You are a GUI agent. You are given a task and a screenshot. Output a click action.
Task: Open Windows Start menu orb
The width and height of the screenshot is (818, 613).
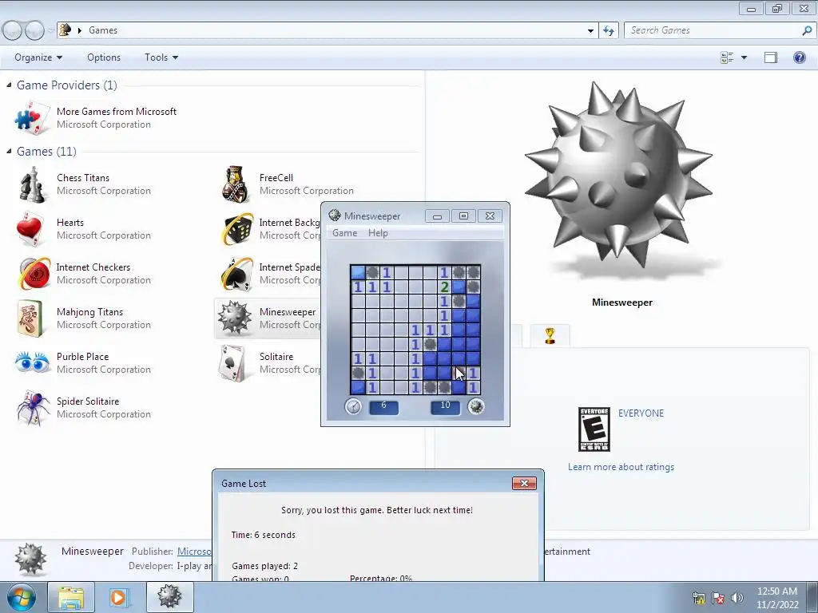tap(21, 597)
